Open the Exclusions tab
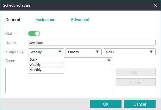Screen dimensions: 161x110 click(x=45, y=20)
